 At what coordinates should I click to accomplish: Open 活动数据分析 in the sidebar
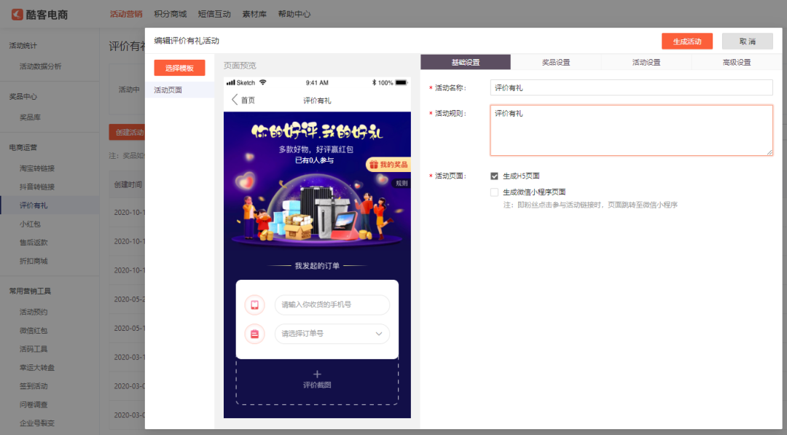(40, 66)
